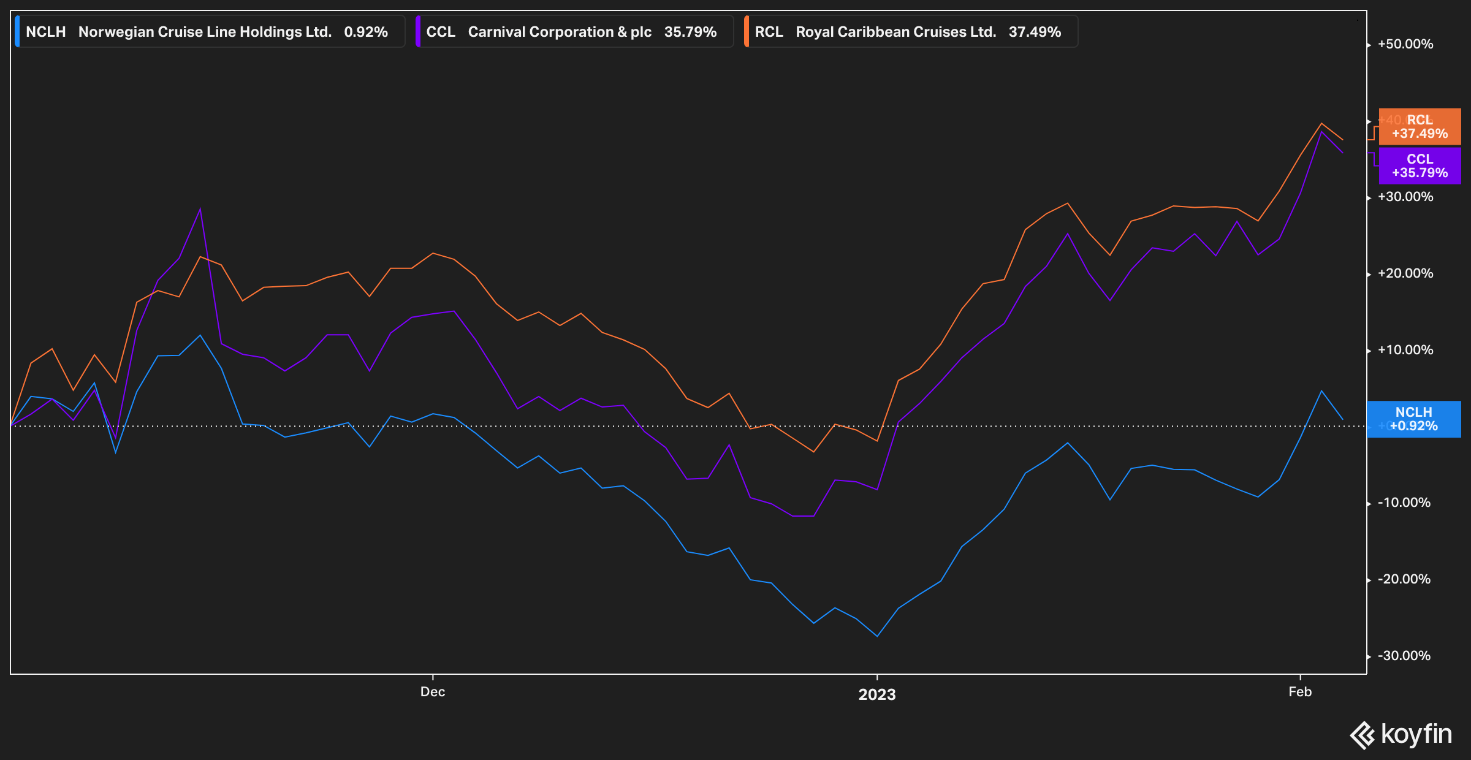Click the +10.00% axis label
This screenshot has width=1471, height=760.
pos(1405,350)
